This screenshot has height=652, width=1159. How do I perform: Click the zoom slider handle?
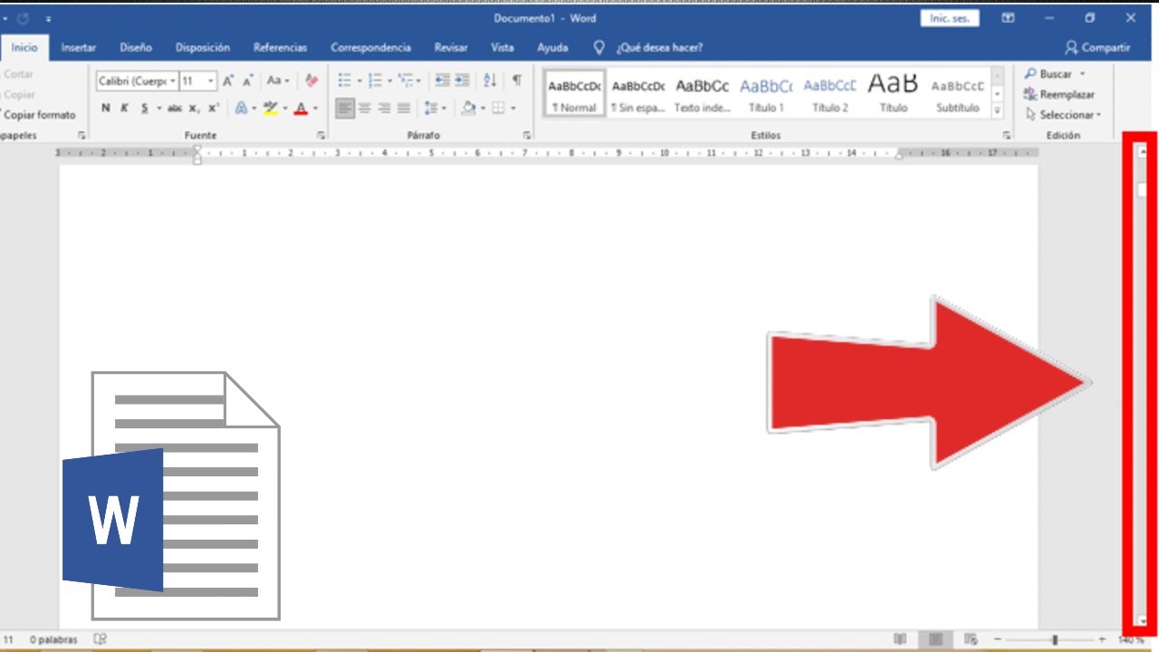coord(1055,639)
